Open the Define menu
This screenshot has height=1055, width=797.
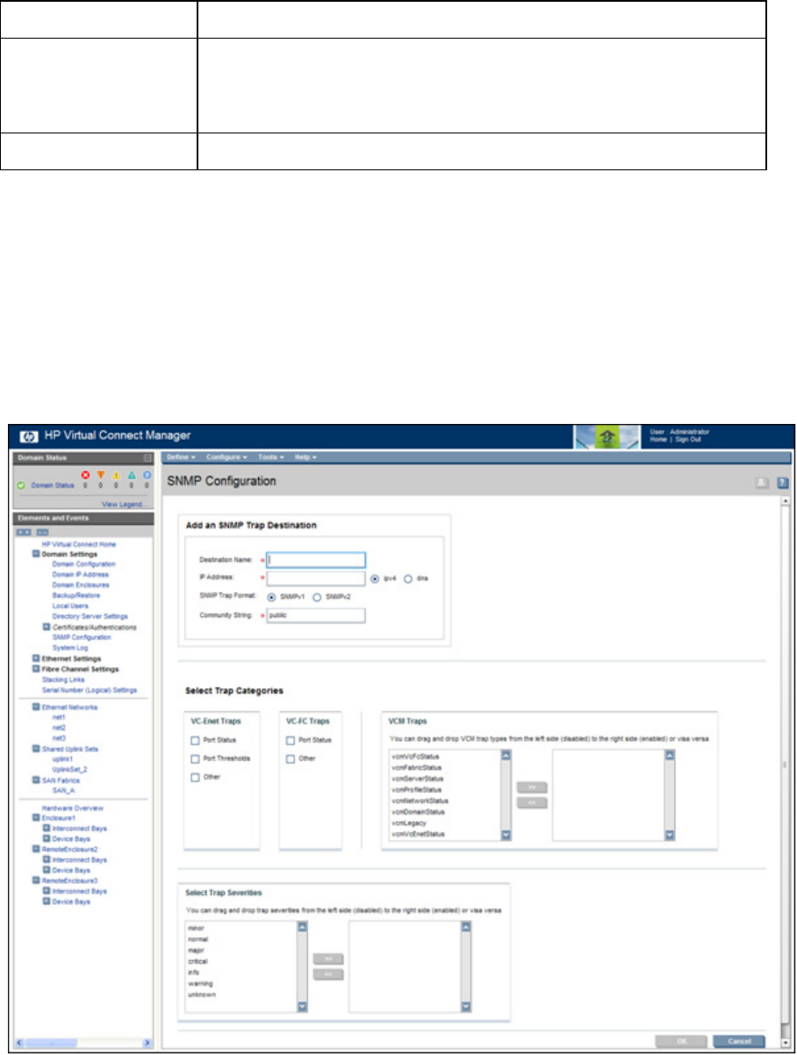[182, 458]
